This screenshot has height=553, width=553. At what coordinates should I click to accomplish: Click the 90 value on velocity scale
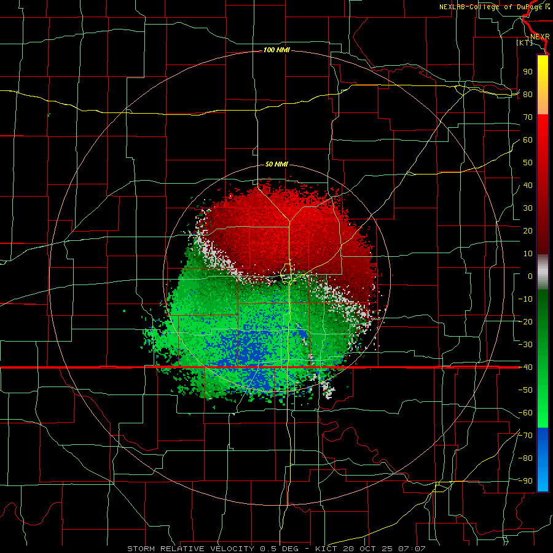[528, 72]
